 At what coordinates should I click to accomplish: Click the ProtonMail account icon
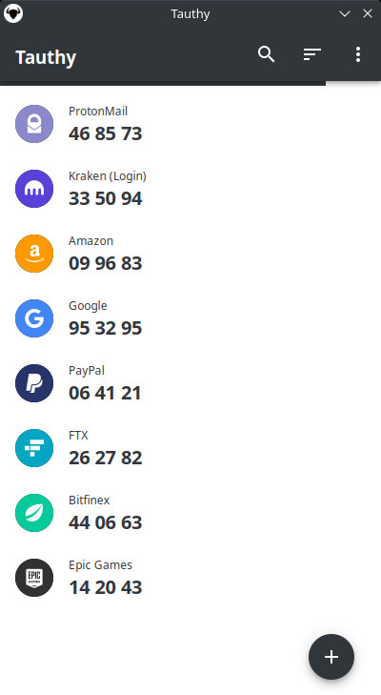pyautogui.click(x=34, y=124)
